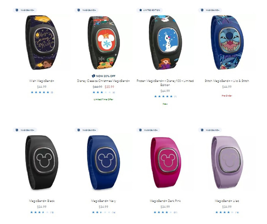Open Frozen MagicBand+ Disney100 Limited Edition link
The height and width of the screenshot is (224, 267).
165,83
